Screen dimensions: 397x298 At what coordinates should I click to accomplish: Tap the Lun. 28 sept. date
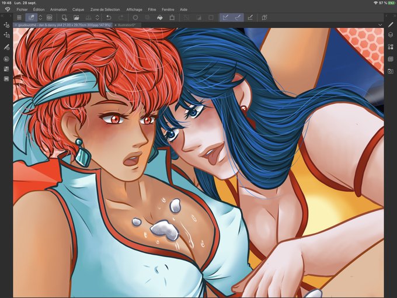click(25, 3)
